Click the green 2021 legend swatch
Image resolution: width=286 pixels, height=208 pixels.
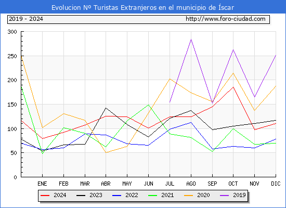153,196
